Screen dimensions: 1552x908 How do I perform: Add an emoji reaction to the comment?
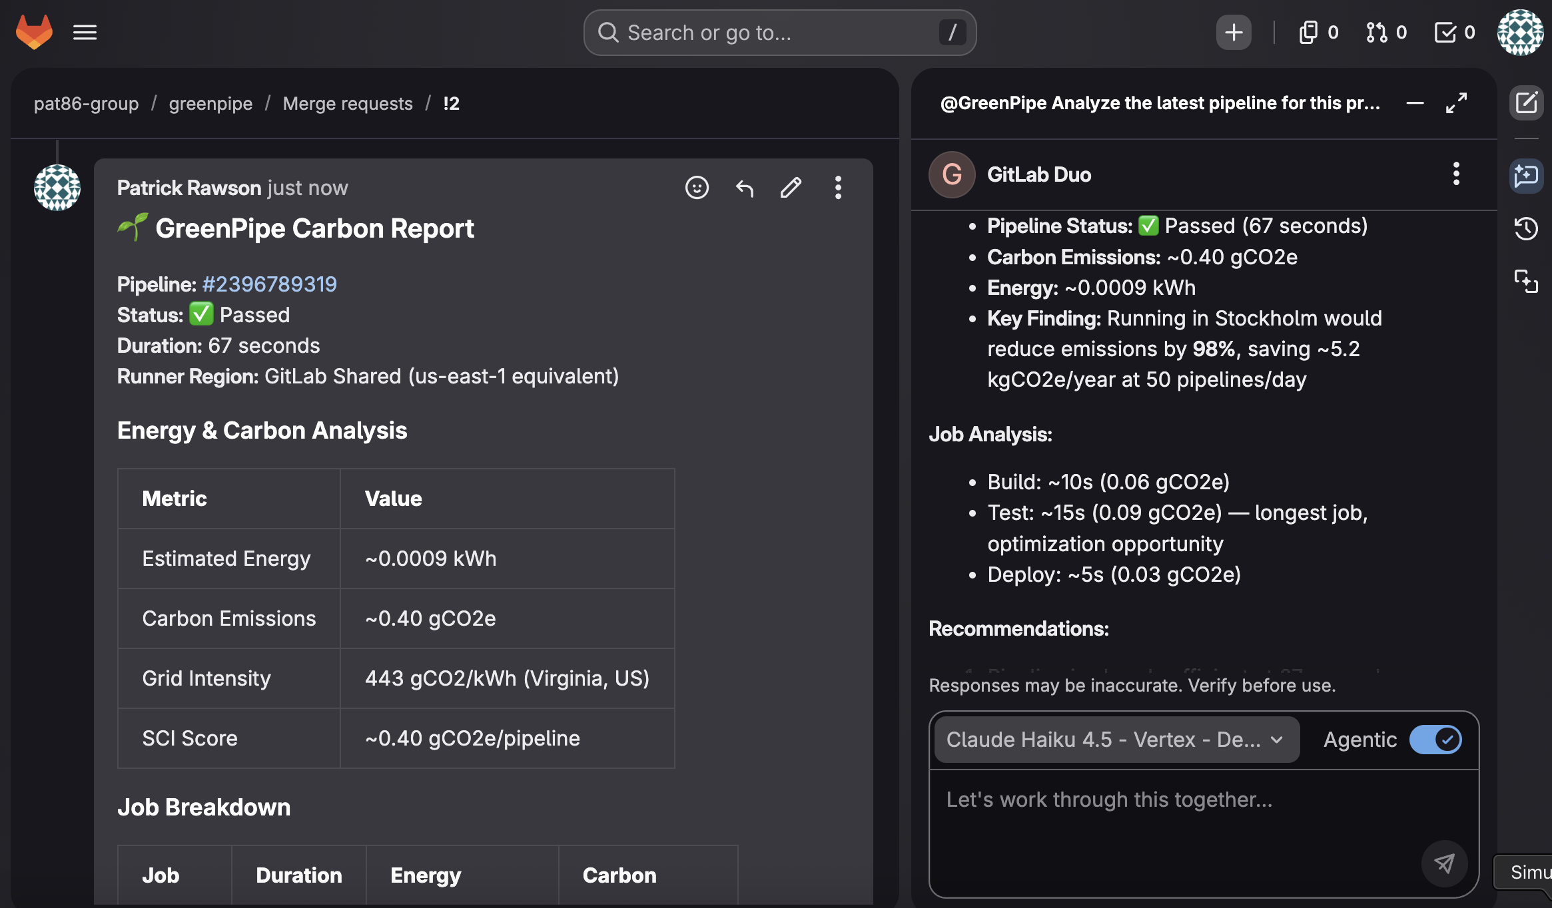[x=697, y=188]
